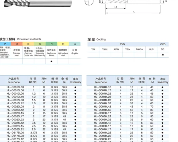Select item code HL-D3175L08

(15, 136)
